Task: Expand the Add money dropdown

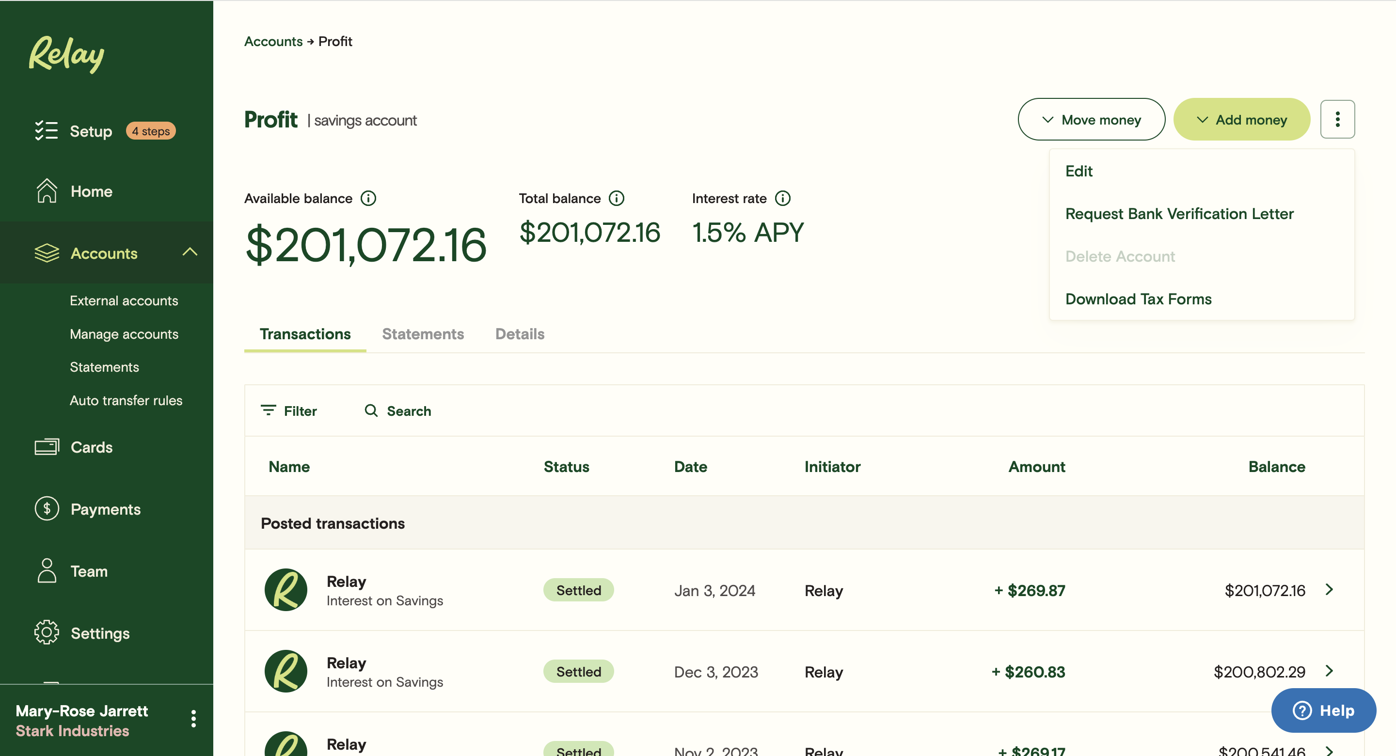Action: pos(1241,119)
